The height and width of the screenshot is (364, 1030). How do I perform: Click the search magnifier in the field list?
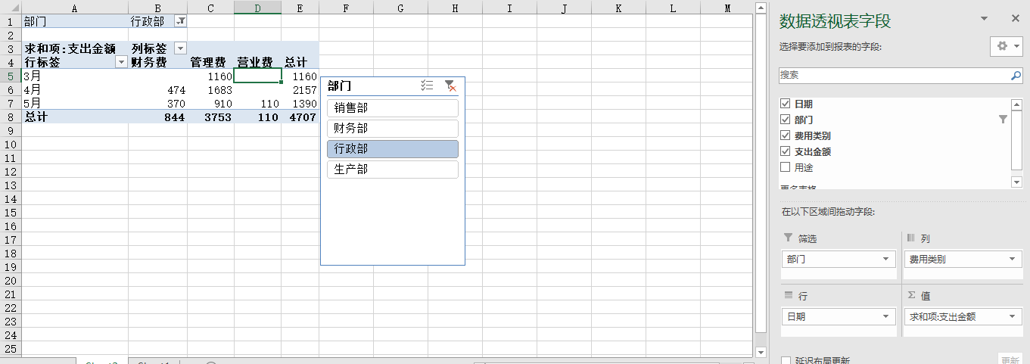tap(1016, 76)
